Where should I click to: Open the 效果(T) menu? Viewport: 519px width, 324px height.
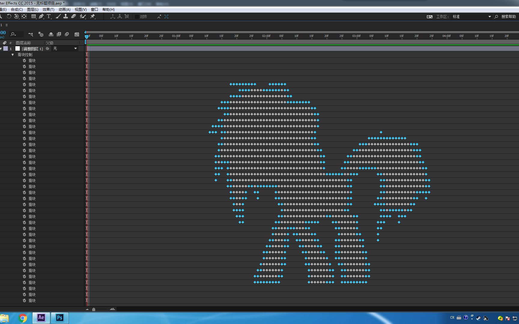[48, 10]
